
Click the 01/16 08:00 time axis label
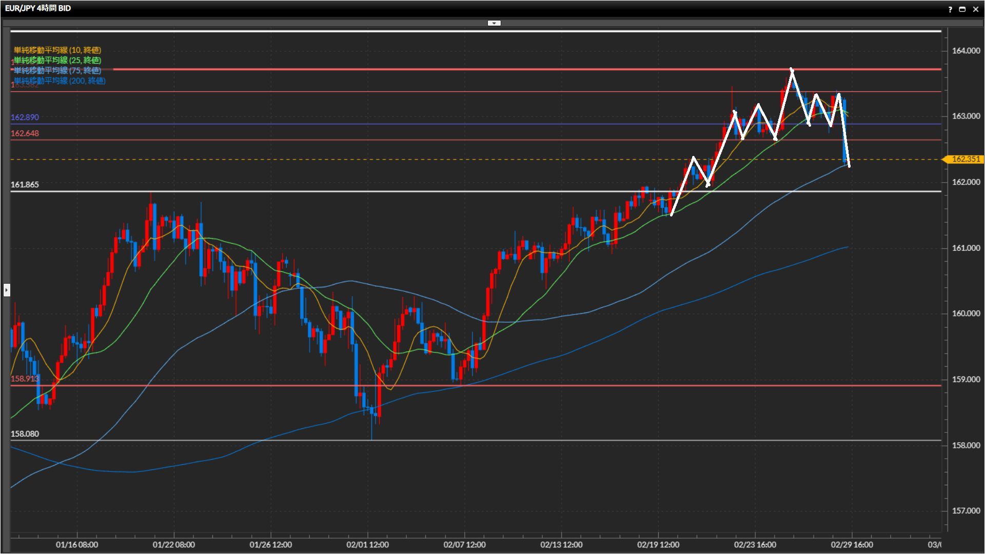point(77,545)
